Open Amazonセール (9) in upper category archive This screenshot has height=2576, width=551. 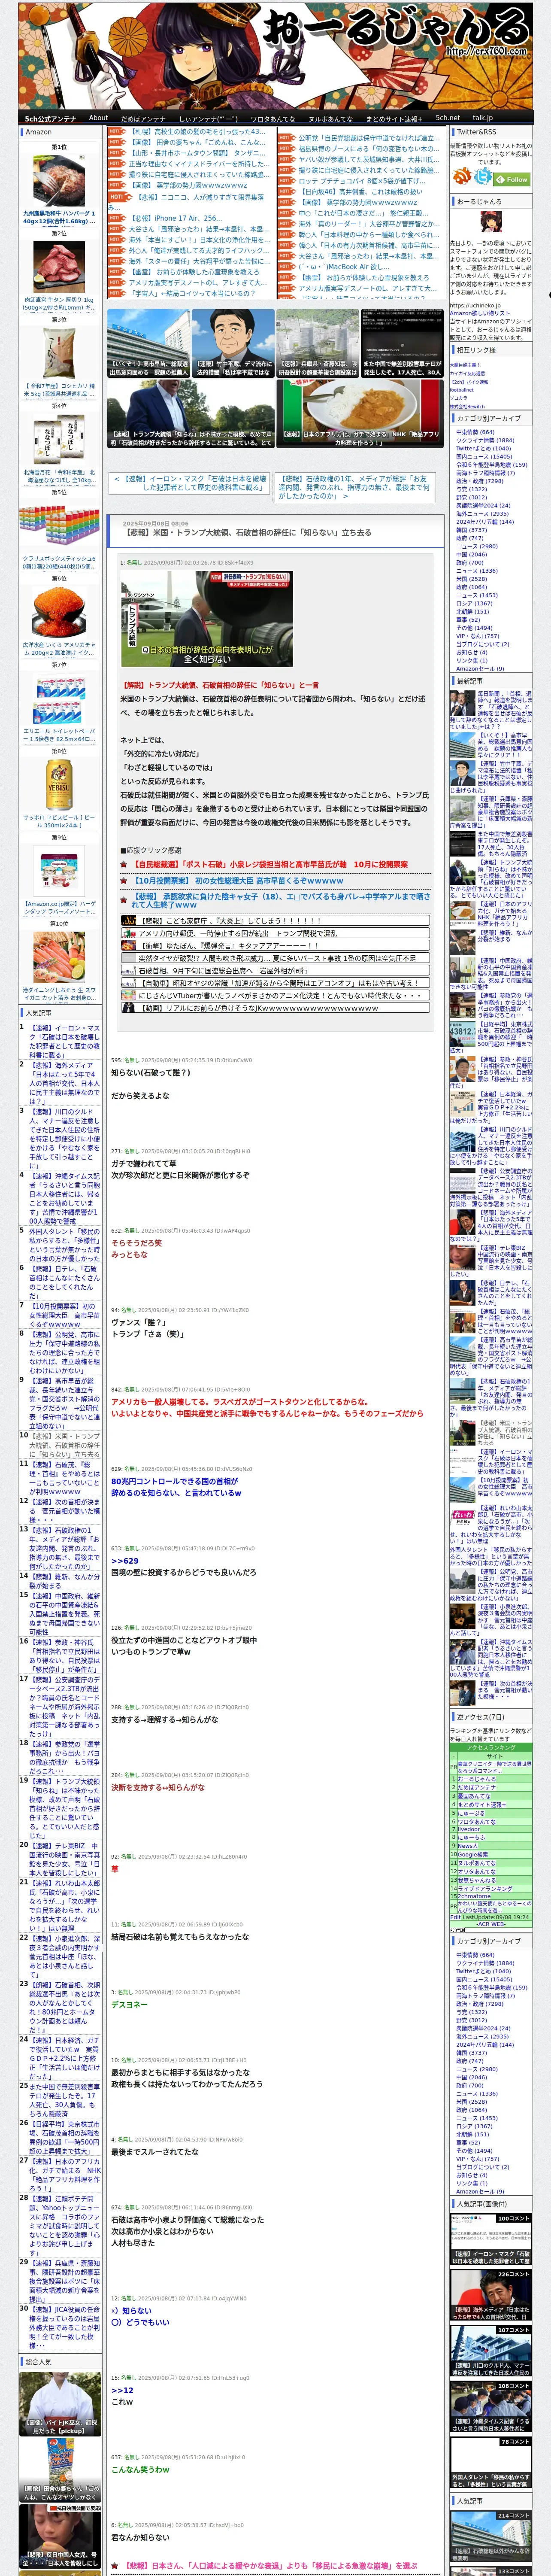tap(480, 669)
